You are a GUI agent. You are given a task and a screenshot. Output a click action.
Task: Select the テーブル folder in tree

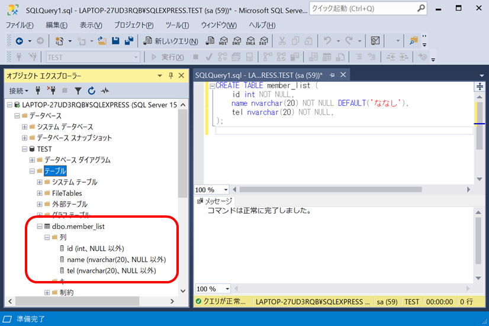click(x=55, y=171)
